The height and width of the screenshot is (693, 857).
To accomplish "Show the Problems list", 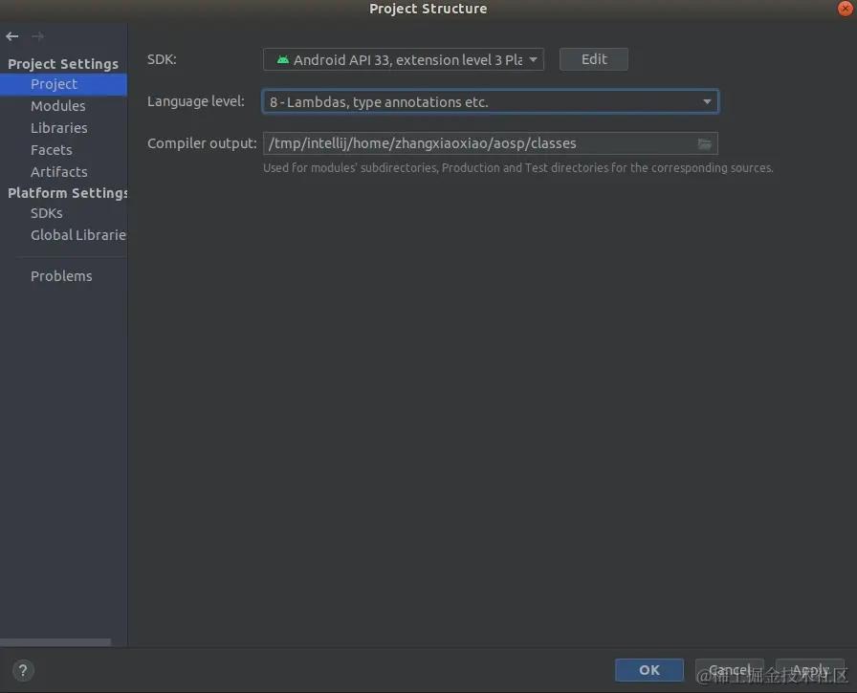I will (63, 276).
